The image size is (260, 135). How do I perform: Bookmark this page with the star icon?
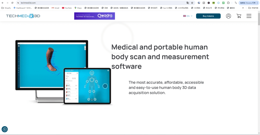point(192,3)
